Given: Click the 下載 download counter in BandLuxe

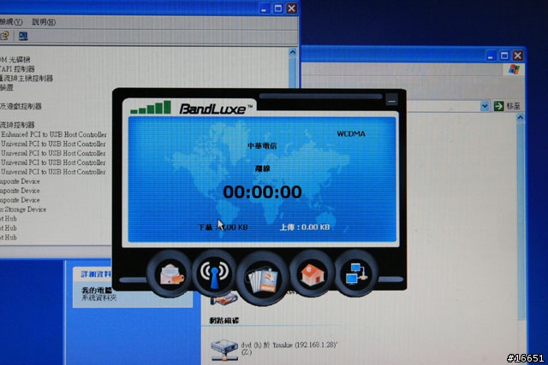Looking at the screenshot, I should [223, 227].
